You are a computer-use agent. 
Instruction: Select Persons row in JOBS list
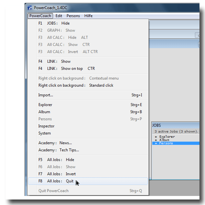pyautogui.click(x=176, y=143)
